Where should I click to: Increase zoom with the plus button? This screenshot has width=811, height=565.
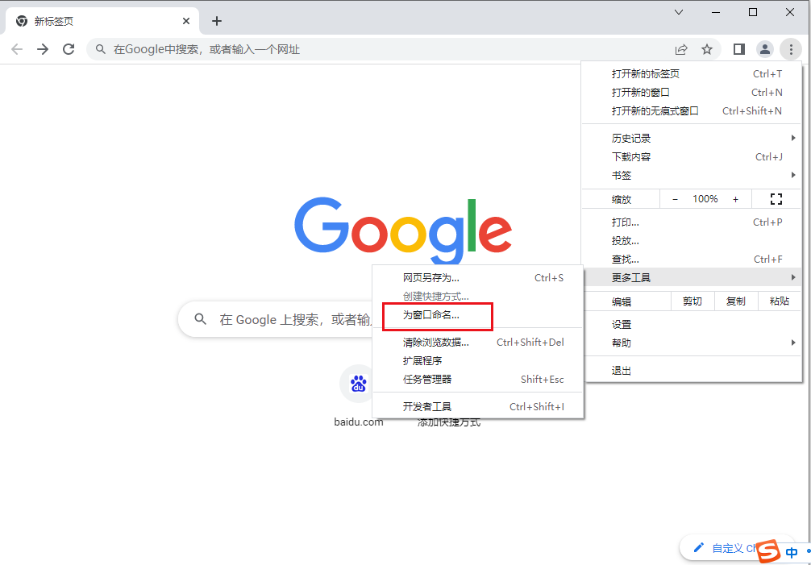(735, 200)
